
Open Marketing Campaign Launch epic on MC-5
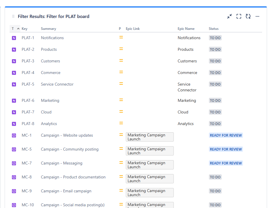click(x=150, y=151)
